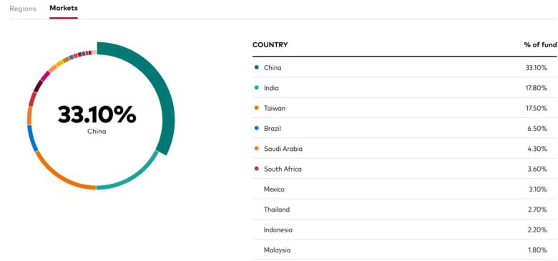The image size is (558, 261).
Task: Select the China legend dot icon
Action: pos(256,67)
